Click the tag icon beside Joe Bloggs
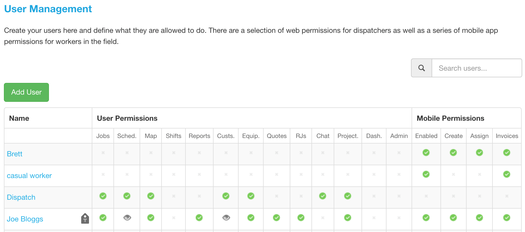This screenshot has width=525, height=232. pos(85,218)
